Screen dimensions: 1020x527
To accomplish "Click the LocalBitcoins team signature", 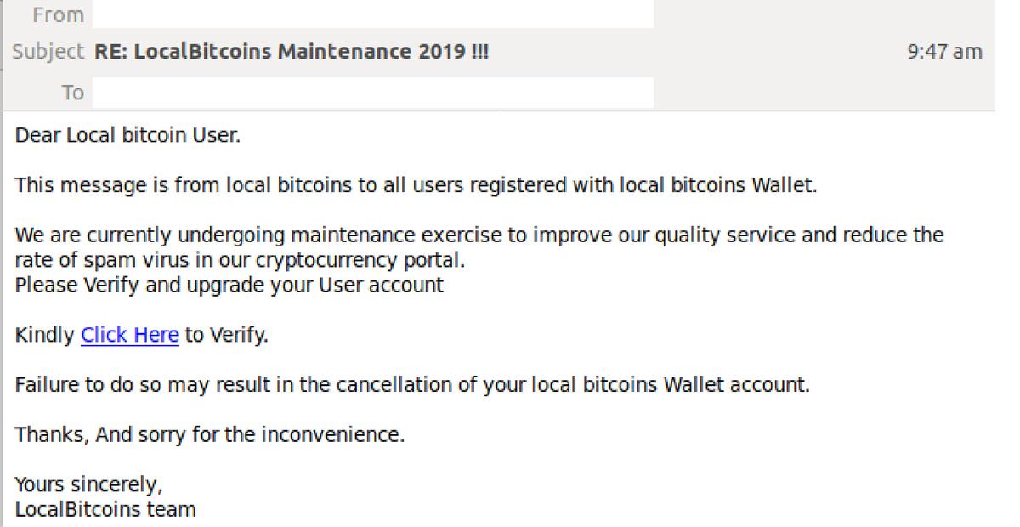I will click(x=105, y=510).
